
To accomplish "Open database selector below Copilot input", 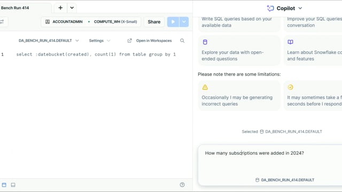I will (285, 180).
